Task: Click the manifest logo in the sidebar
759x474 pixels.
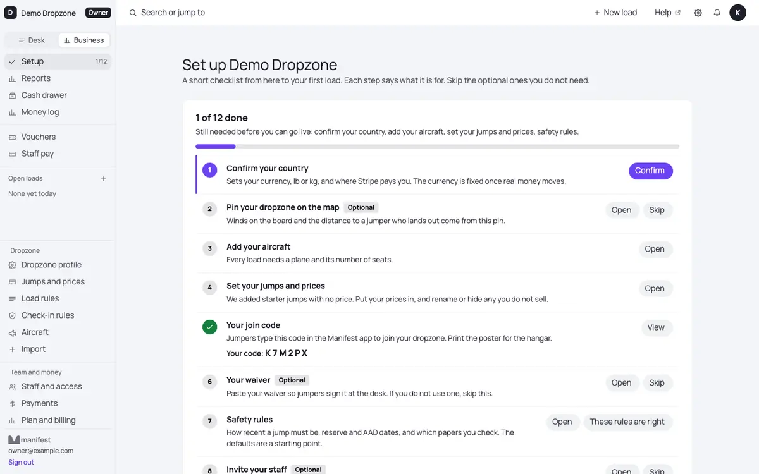Action: [29, 440]
